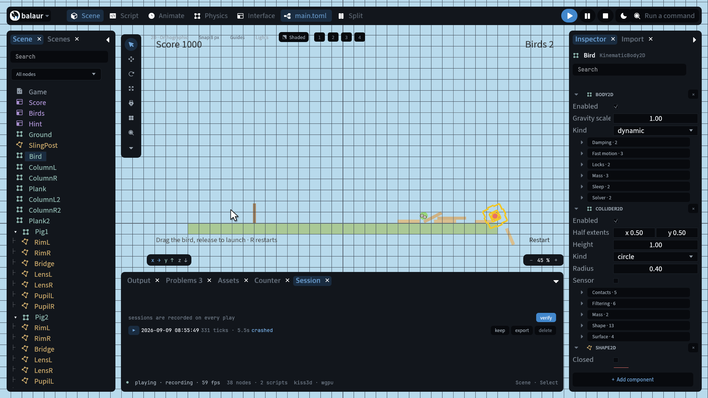Switch to the Problems 3 tab

[x=184, y=281]
